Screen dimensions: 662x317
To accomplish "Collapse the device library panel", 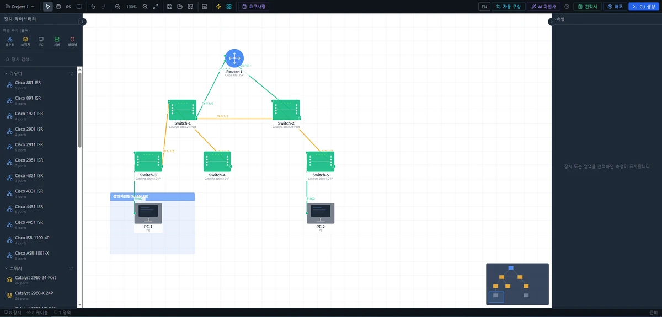I will pos(83,22).
